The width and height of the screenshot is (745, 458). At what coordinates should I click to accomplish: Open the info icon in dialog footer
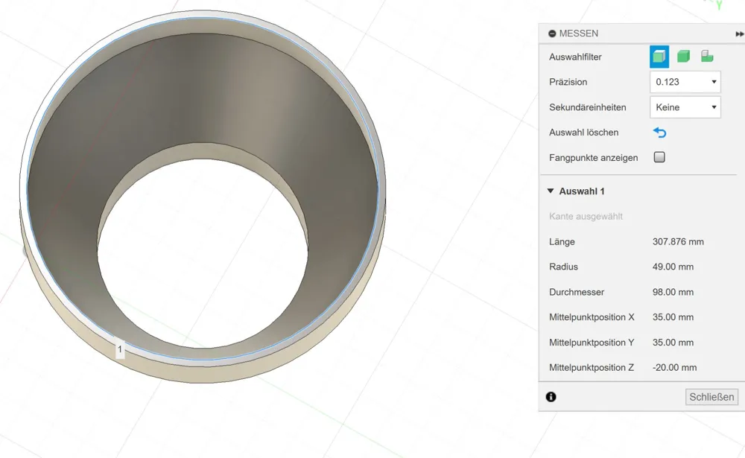point(551,397)
